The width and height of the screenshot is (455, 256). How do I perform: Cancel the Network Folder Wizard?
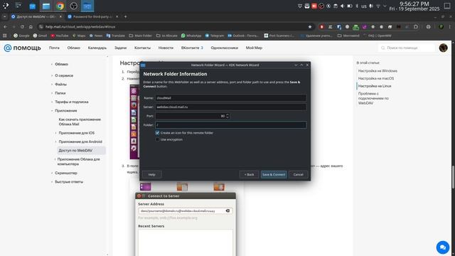pyautogui.click(x=298, y=174)
